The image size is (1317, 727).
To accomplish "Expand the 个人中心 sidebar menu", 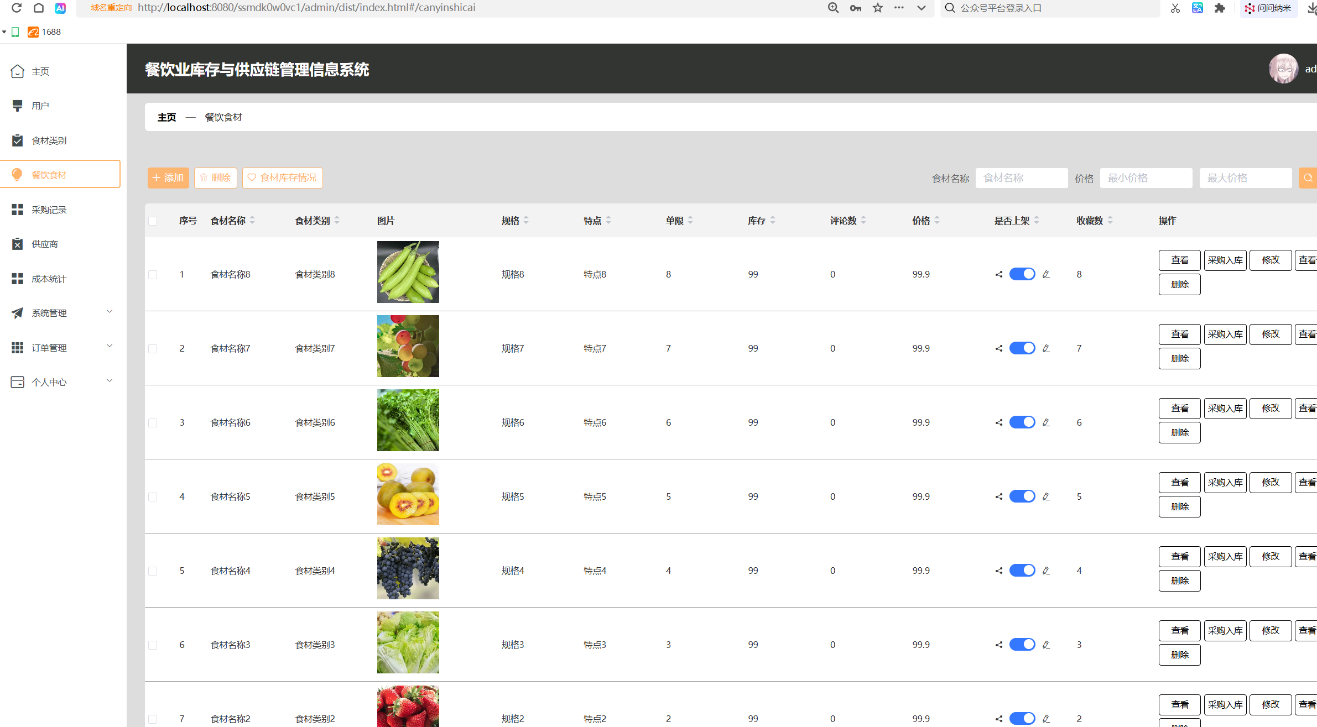I will [60, 382].
